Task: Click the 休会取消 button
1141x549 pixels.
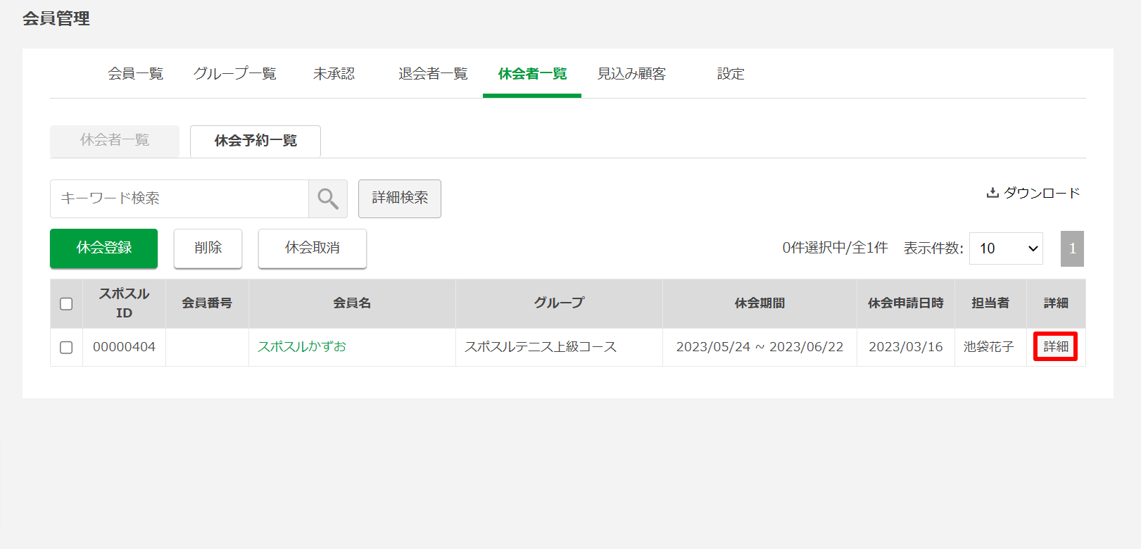Action: pos(312,248)
